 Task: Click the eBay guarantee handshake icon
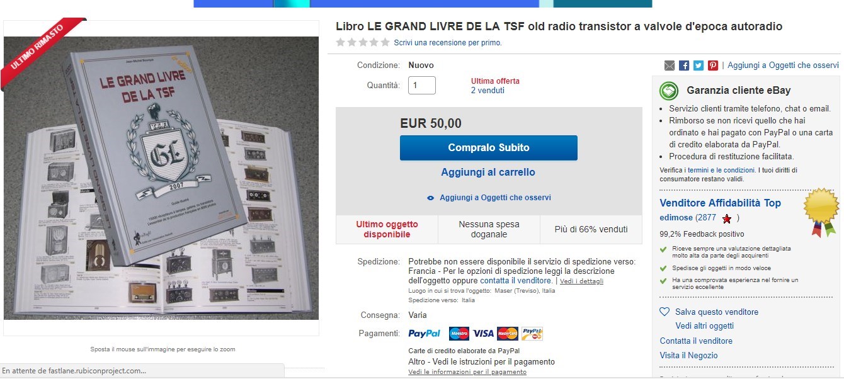tap(669, 91)
